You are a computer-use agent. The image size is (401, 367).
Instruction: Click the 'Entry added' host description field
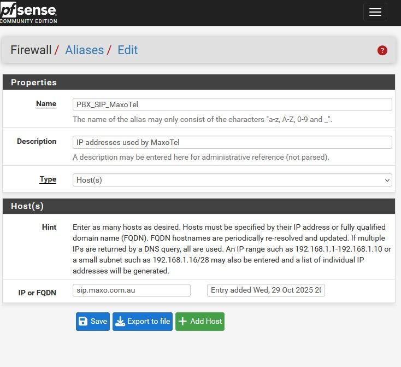pyautogui.click(x=266, y=290)
